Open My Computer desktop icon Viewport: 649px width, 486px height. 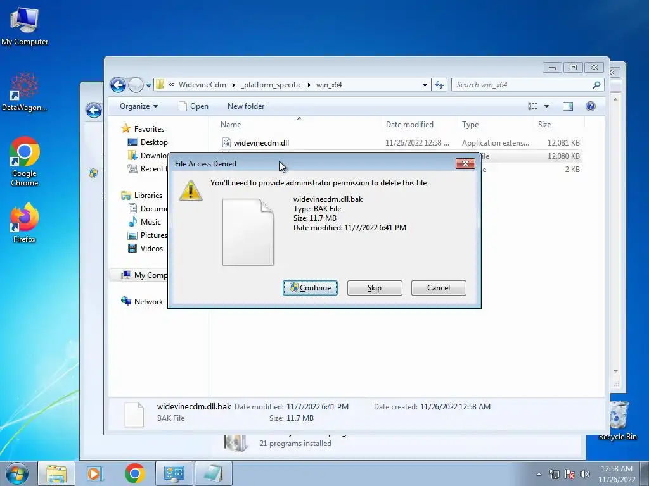click(x=25, y=27)
